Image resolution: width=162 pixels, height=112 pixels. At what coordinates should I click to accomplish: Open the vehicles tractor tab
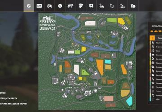coord(50,6)
